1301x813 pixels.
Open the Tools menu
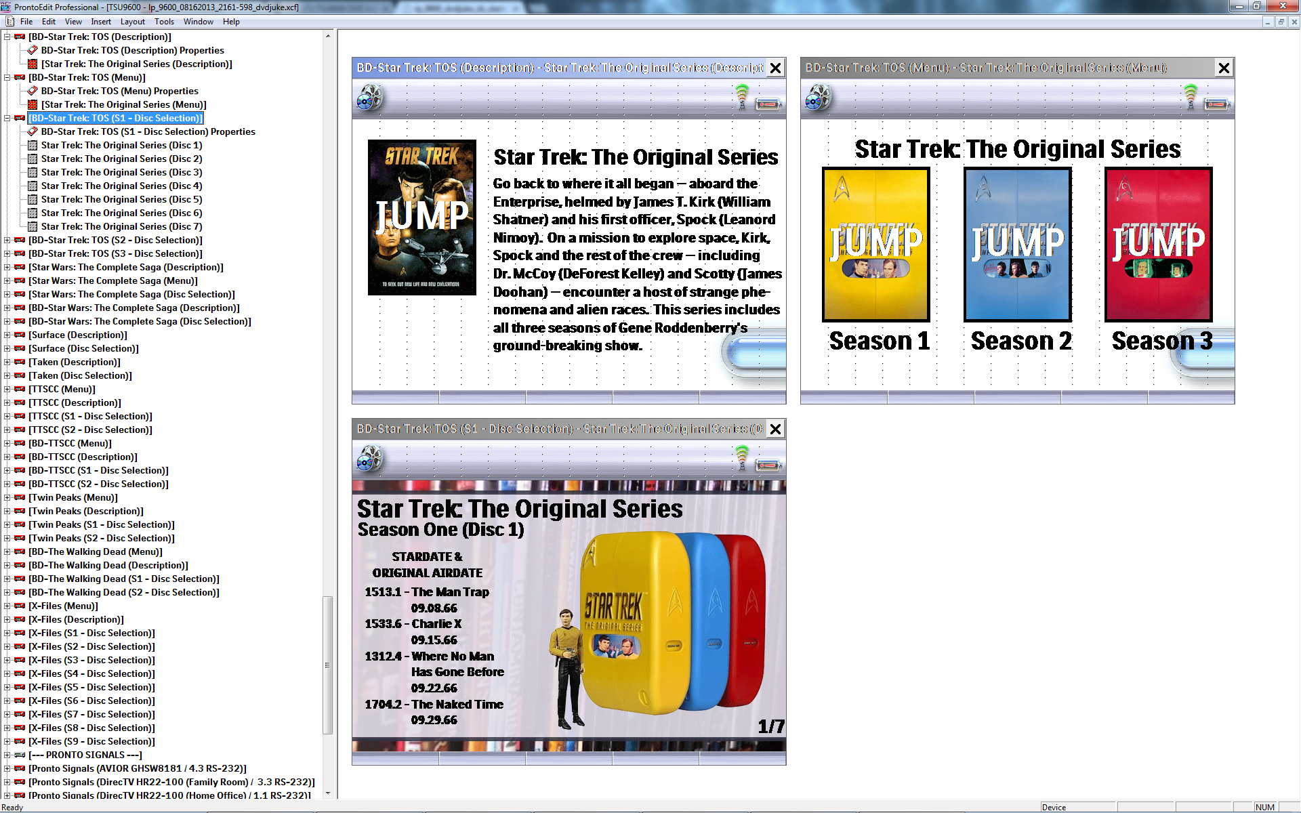(164, 22)
